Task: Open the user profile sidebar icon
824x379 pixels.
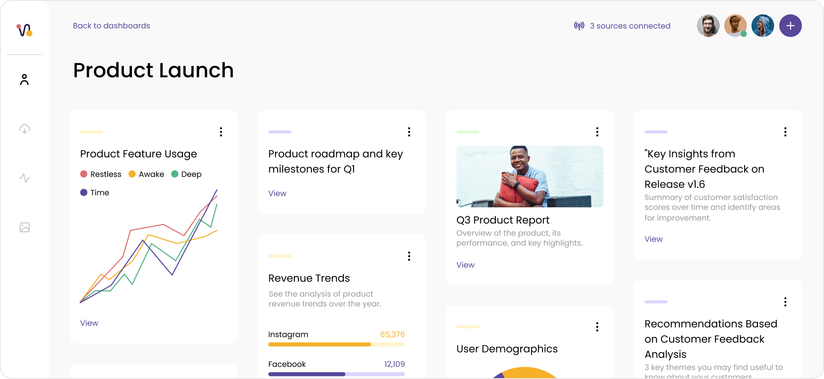Action: [x=24, y=80]
